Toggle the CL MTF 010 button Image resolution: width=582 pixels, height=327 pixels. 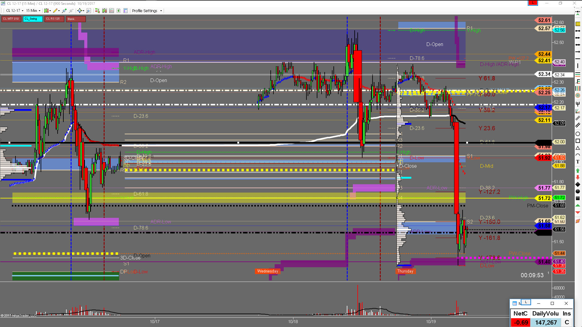coord(11,19)
